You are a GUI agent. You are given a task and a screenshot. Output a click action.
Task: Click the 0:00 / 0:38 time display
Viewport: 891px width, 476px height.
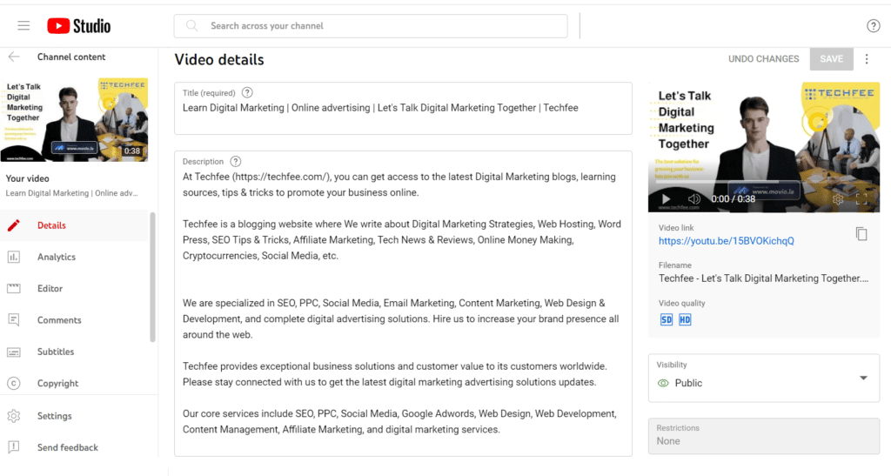coord(733,198)
